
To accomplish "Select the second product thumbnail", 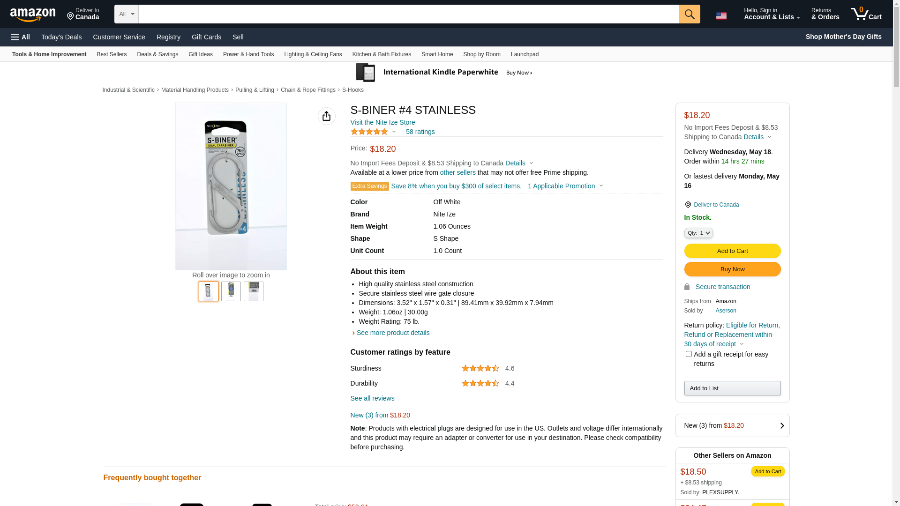I will [231, 291].
